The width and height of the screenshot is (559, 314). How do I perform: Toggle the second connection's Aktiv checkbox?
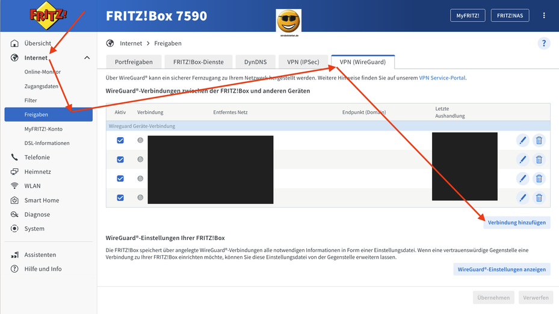point(120,159)
